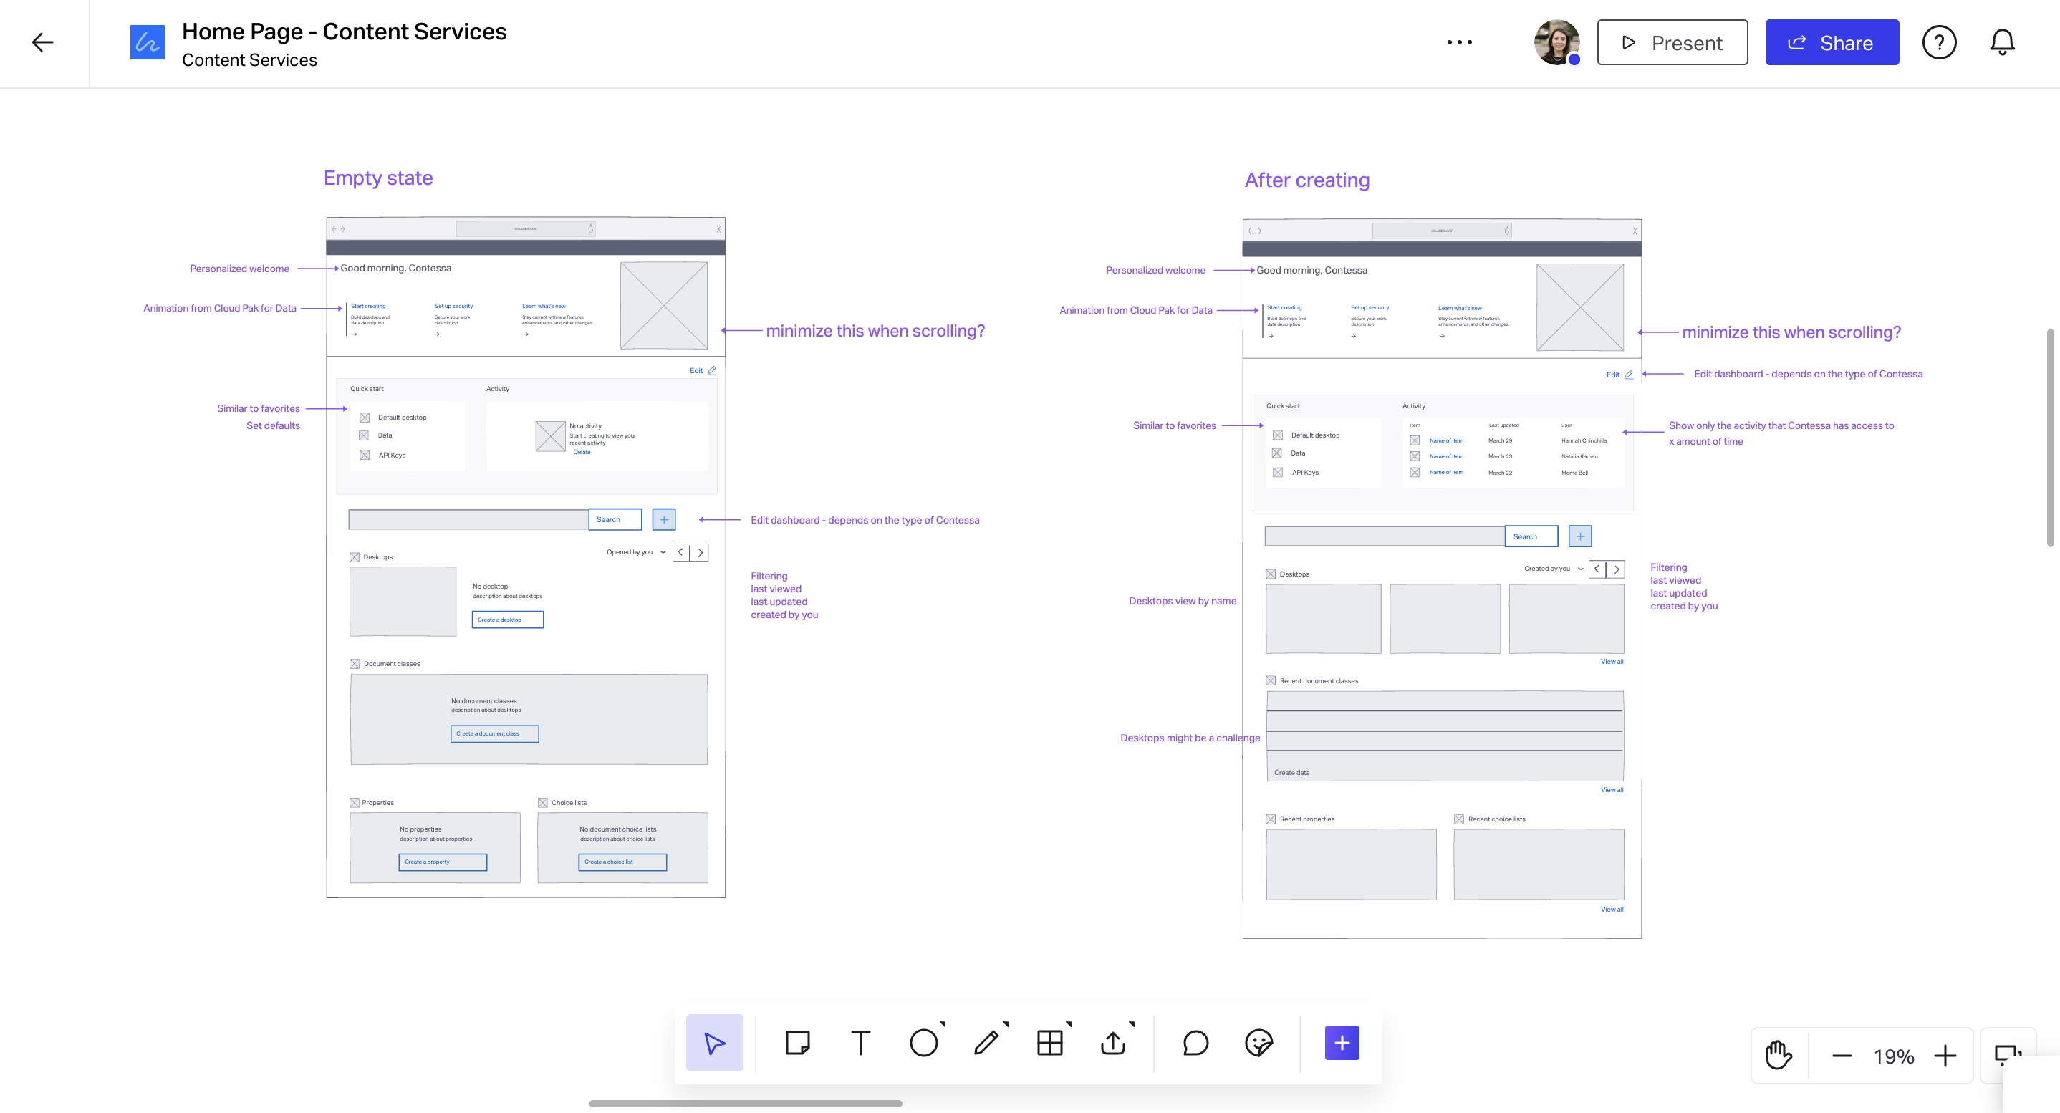Viewport: 2060px width, 1113px height.
Task: Select the shape circle tool
Action: click(924, 1043)
